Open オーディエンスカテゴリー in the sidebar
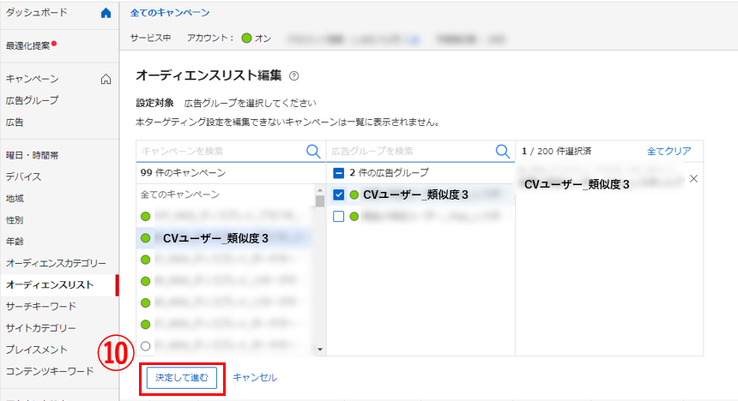738x401 pixels. click(x=56, y=263)
